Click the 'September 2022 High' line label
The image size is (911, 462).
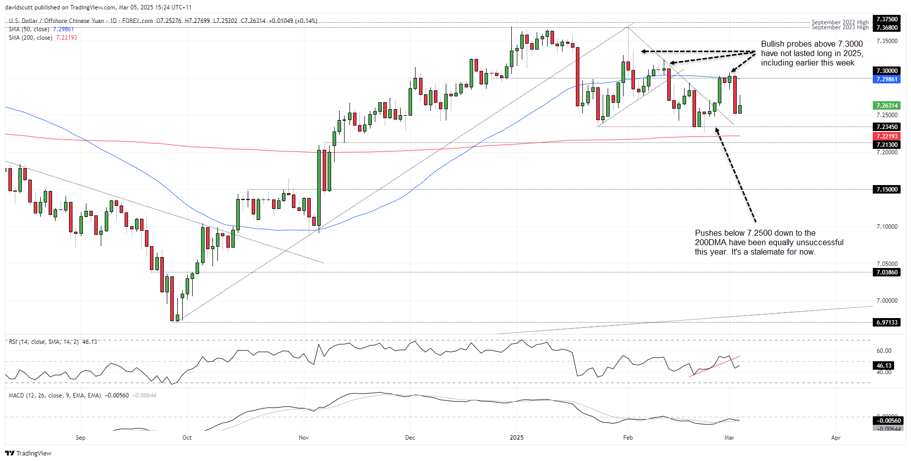[840, 22]
